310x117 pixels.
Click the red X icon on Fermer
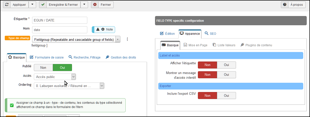[95, 4]
